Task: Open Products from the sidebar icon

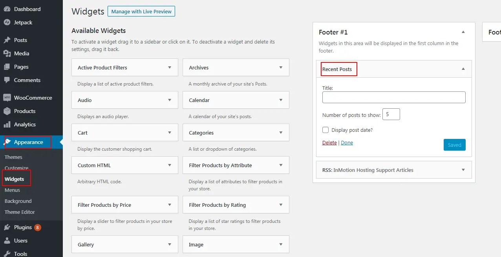Action: point(7,111)
